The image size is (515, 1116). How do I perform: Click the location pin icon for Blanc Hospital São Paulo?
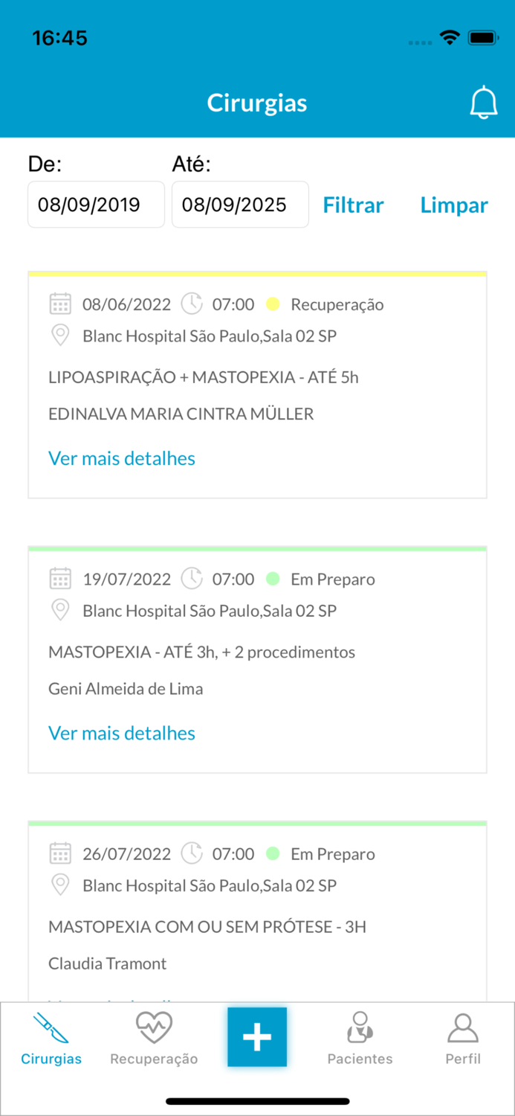[x=60, y=336]
